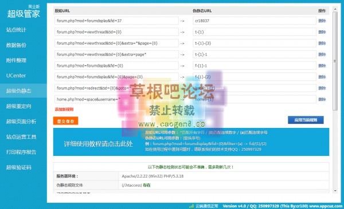Click the Apache/2.2.22 server environment text
344x209 pixels.
(x=153, y=176)
